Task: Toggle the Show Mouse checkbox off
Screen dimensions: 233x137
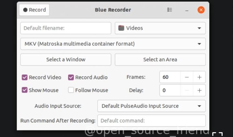Action: pos(25,90)
